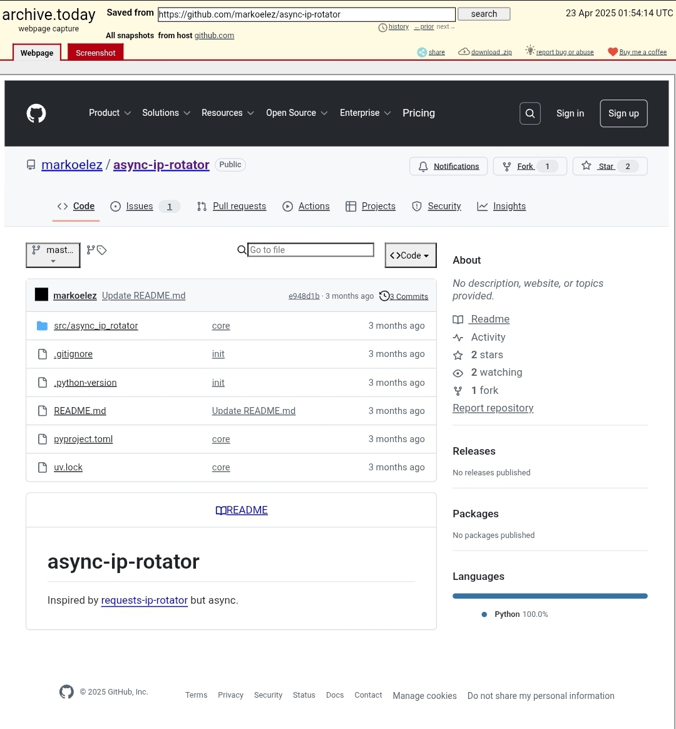The image size is (676, 729).
Task: Open the Pull requests tab
Action: click(239, 206)
